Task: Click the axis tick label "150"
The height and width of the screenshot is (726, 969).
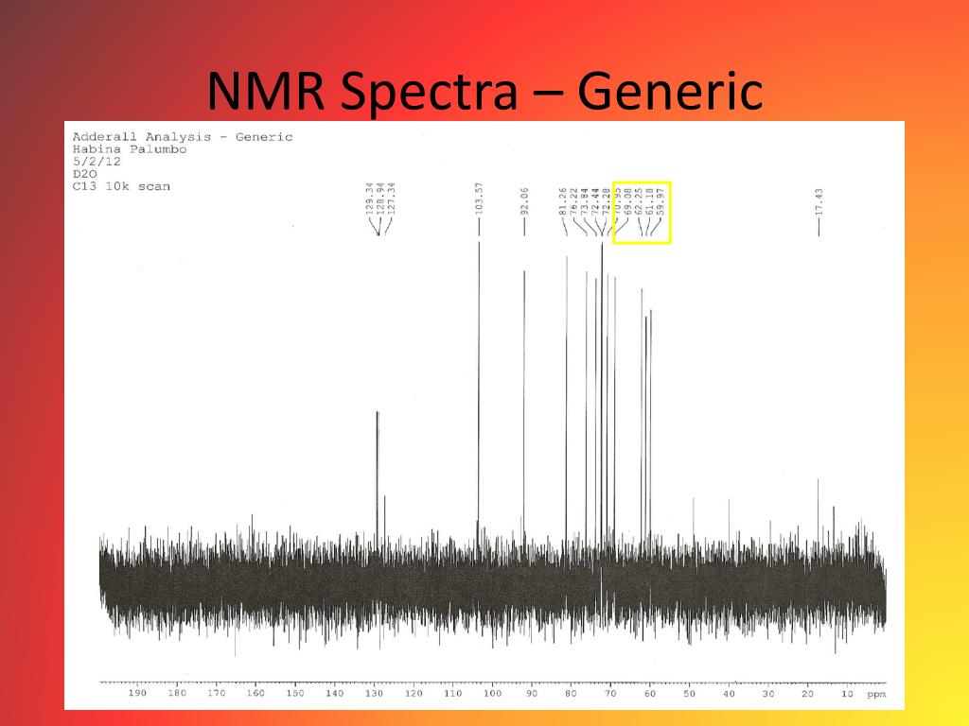Action: (x=295, y=693)
